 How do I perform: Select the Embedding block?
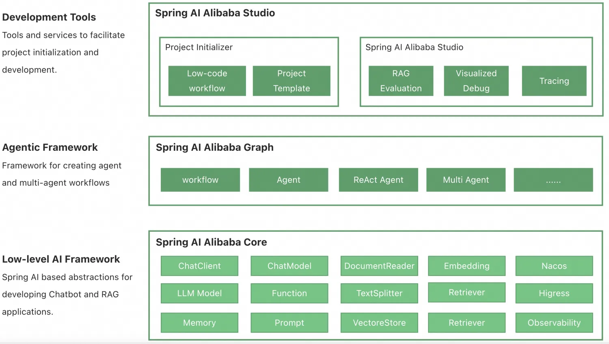[x=466, y=266]
